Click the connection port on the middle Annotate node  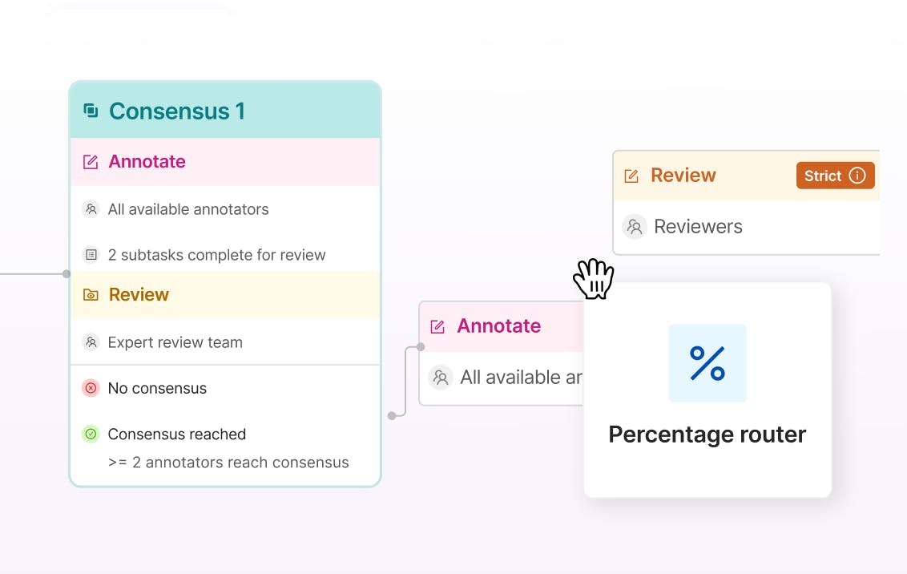pyautogui.click(x=420, y=346)
